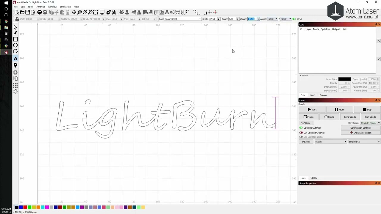Select the pencil Draw Lines tool
This screenshot has width=381, height=214.
[15, 33]
